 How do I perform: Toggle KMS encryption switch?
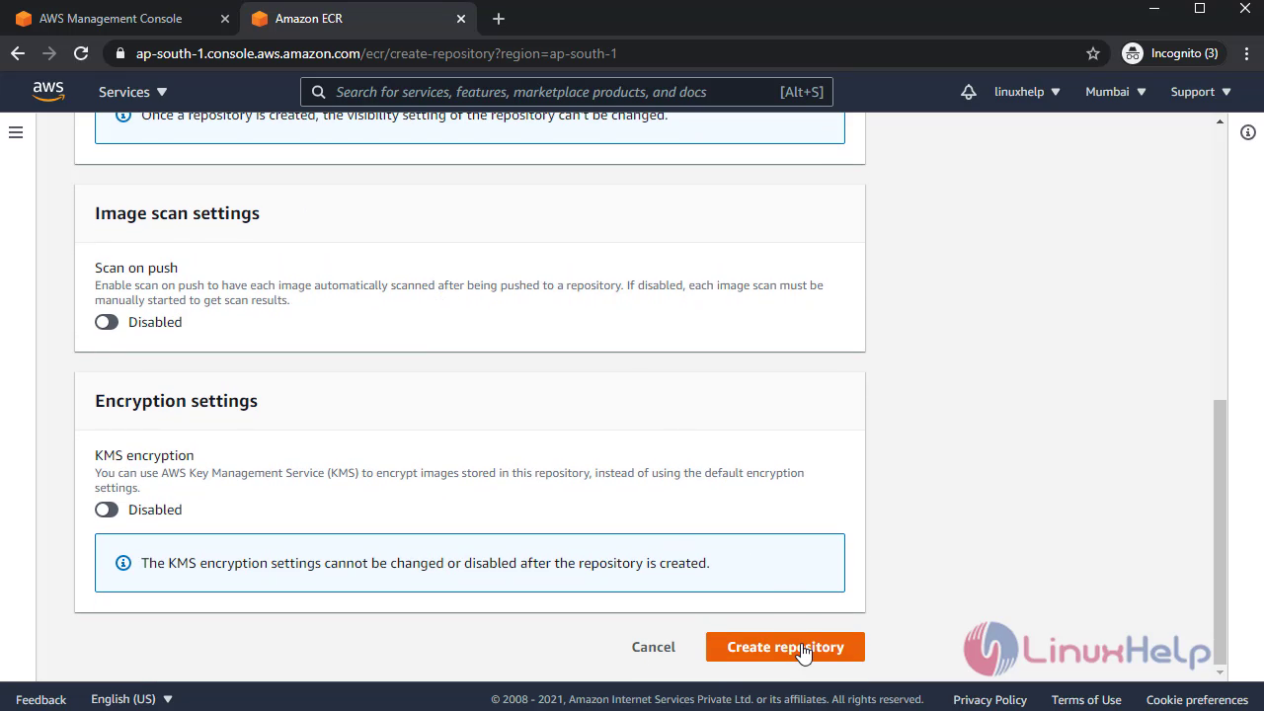pyautogui.click(x=107, y=510)
